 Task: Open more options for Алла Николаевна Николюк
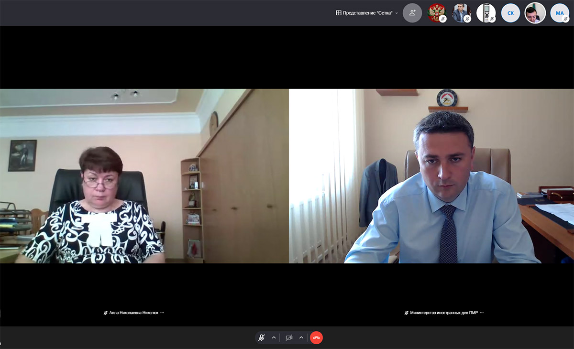tap(163, 313)
